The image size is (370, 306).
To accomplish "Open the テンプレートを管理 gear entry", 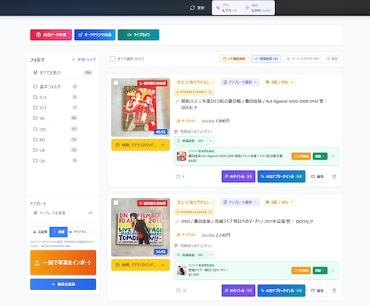I will [x=52, y=213].
